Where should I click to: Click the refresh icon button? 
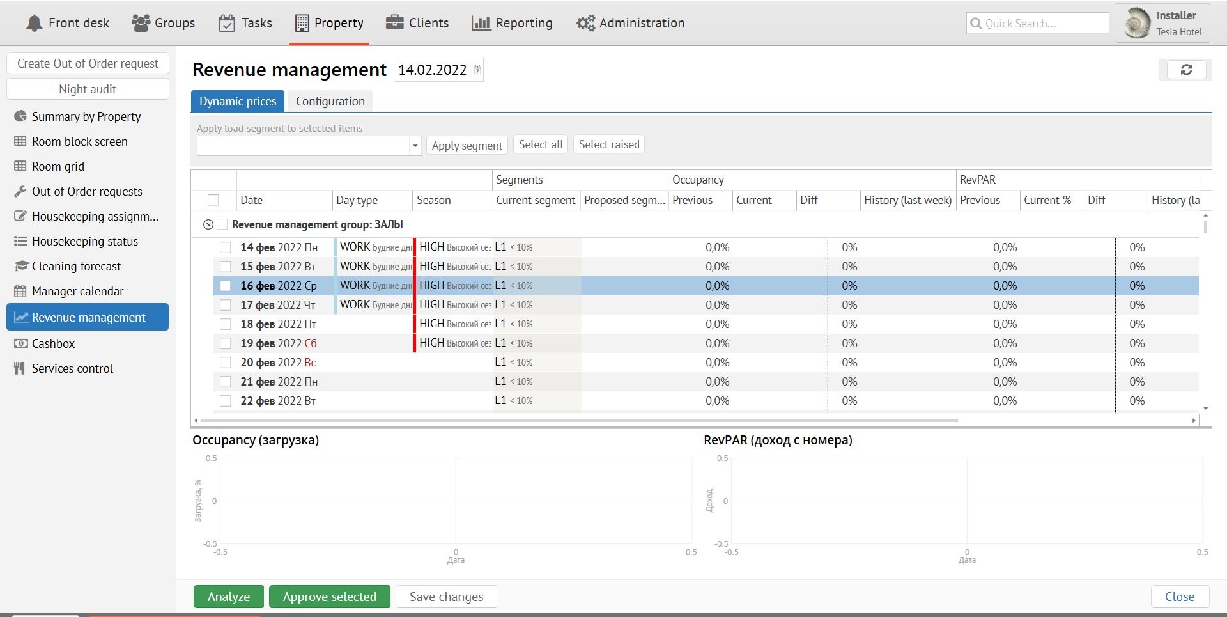point(1185,70)
